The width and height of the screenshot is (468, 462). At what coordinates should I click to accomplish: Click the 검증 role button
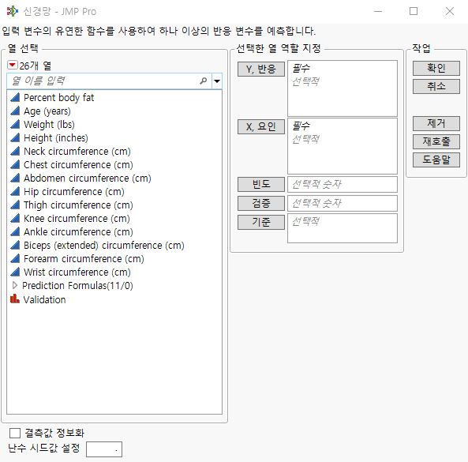coord(261,204)
